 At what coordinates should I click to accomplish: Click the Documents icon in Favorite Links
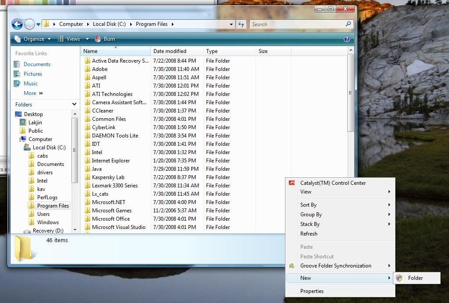click(17, 64)
